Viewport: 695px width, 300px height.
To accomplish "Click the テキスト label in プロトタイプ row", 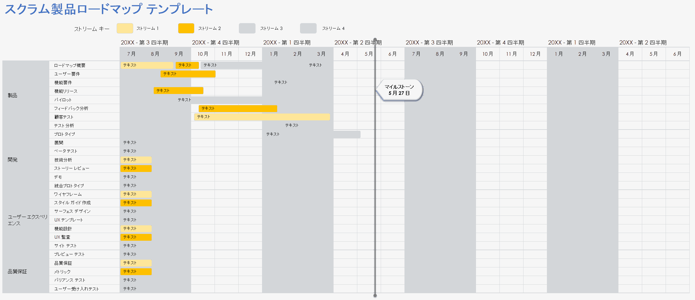I will [273, 134].
